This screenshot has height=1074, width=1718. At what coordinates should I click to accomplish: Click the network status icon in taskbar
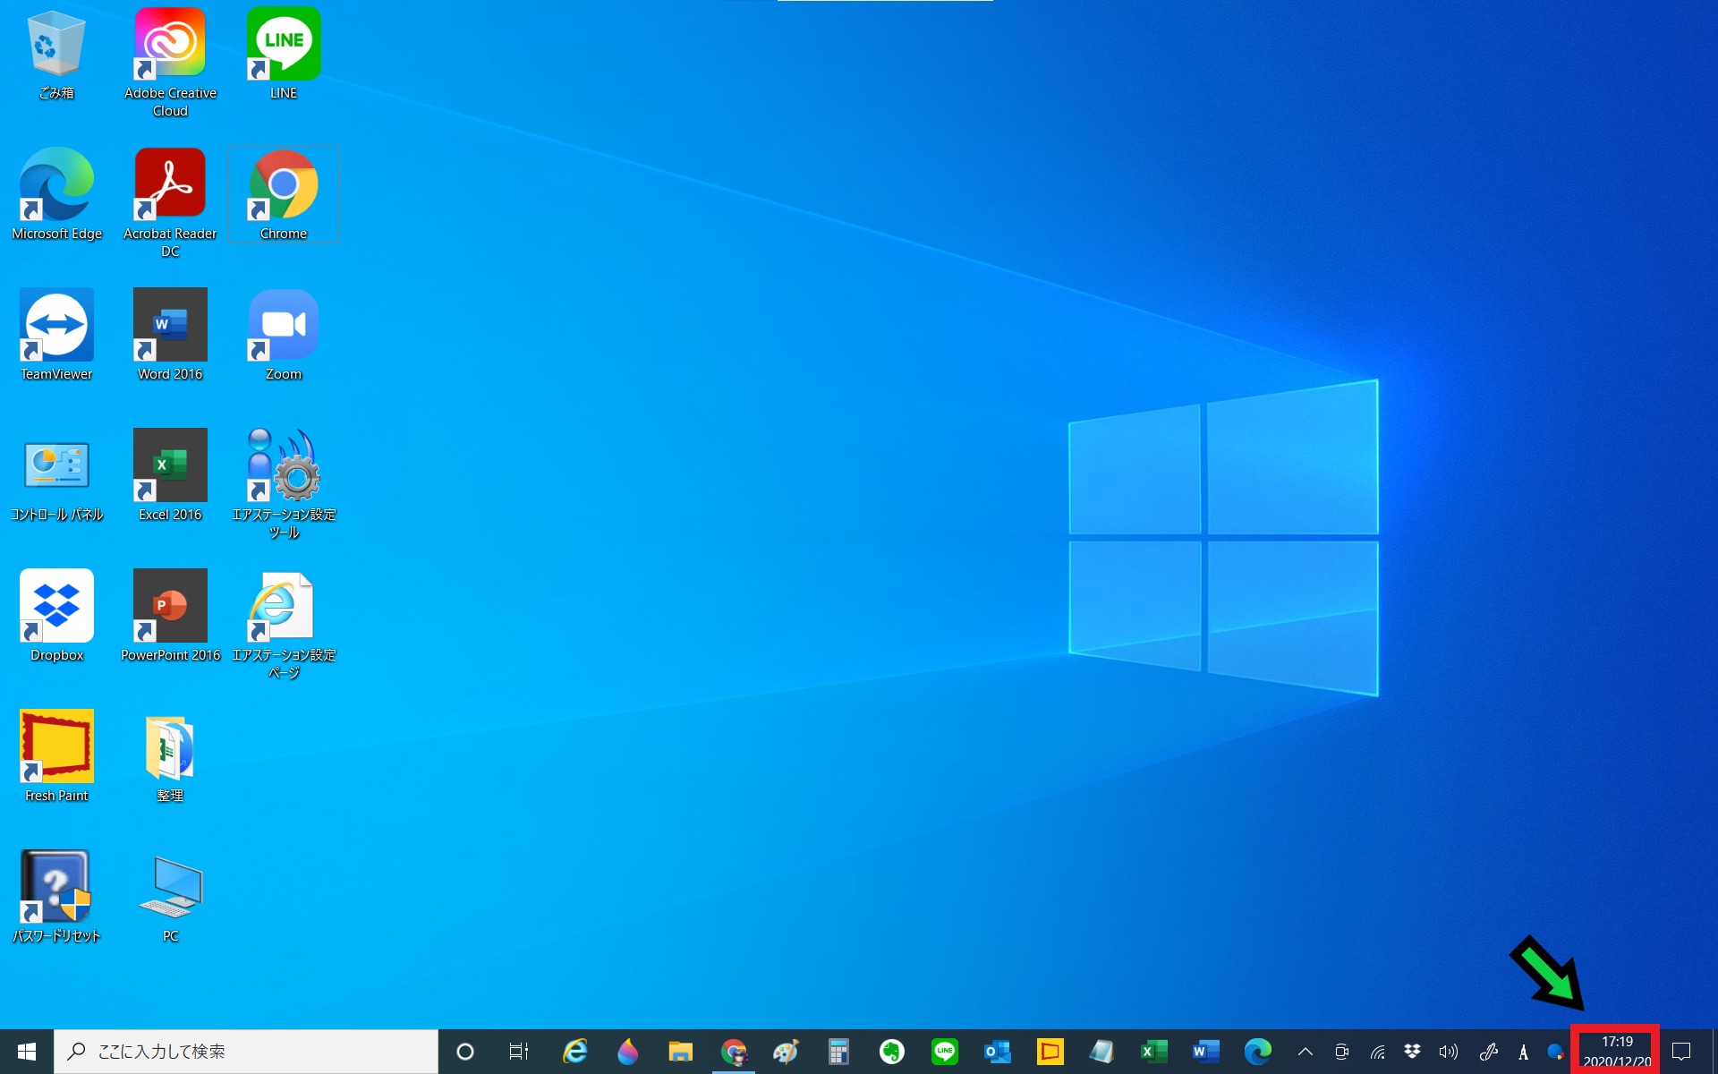[x=1376, y=1051]
